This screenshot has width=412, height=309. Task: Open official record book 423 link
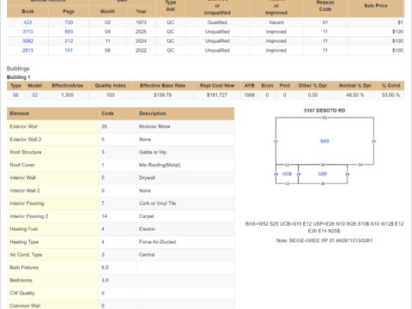pyautogui.click(x=27, y=22)
